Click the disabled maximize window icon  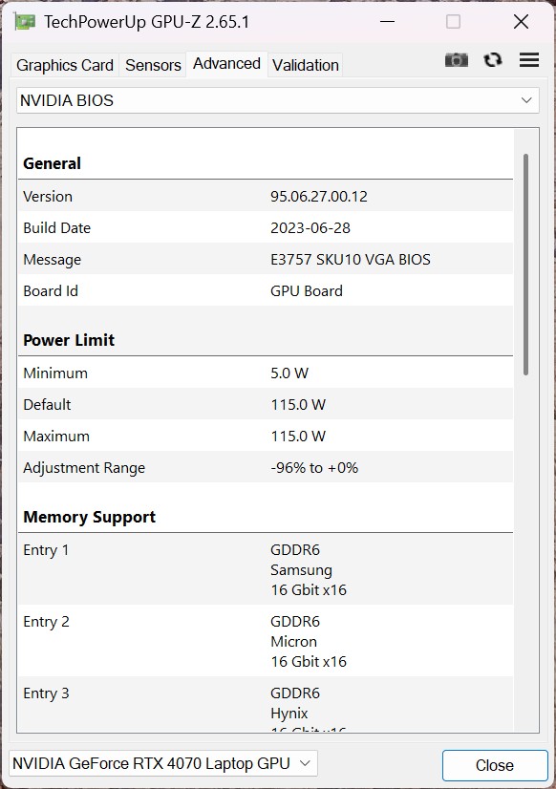[454, 22]
